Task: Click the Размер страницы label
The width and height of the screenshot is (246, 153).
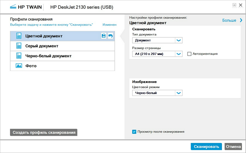Action: [x=146, y=48]
